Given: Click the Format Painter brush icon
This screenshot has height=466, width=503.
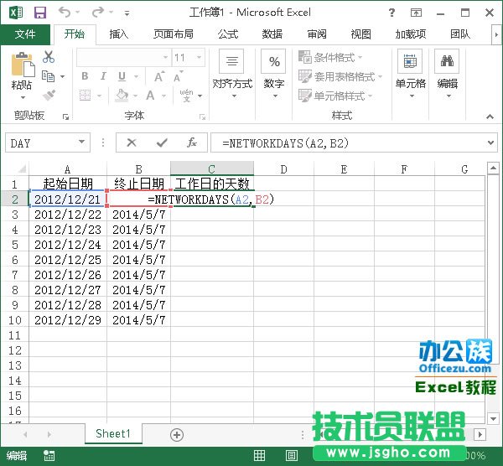Looking at the screenshot, I should pyautogui.click(x=49, y=96).
